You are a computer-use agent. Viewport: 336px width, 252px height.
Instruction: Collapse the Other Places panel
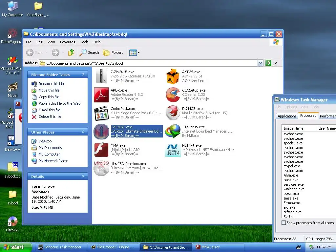(83, 132)
